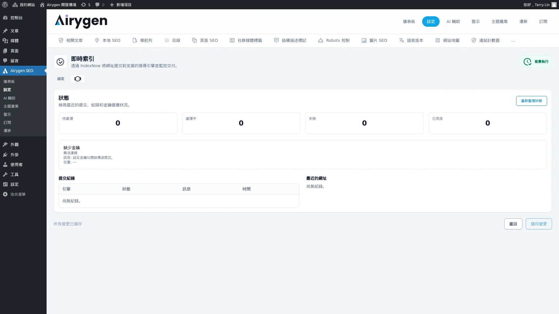Expand more settings tabs with the ellipsis
The width and height of the screenshot is (559, 314).
(513, 41)
